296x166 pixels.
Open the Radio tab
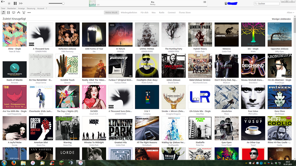click(x=162, y=12)
